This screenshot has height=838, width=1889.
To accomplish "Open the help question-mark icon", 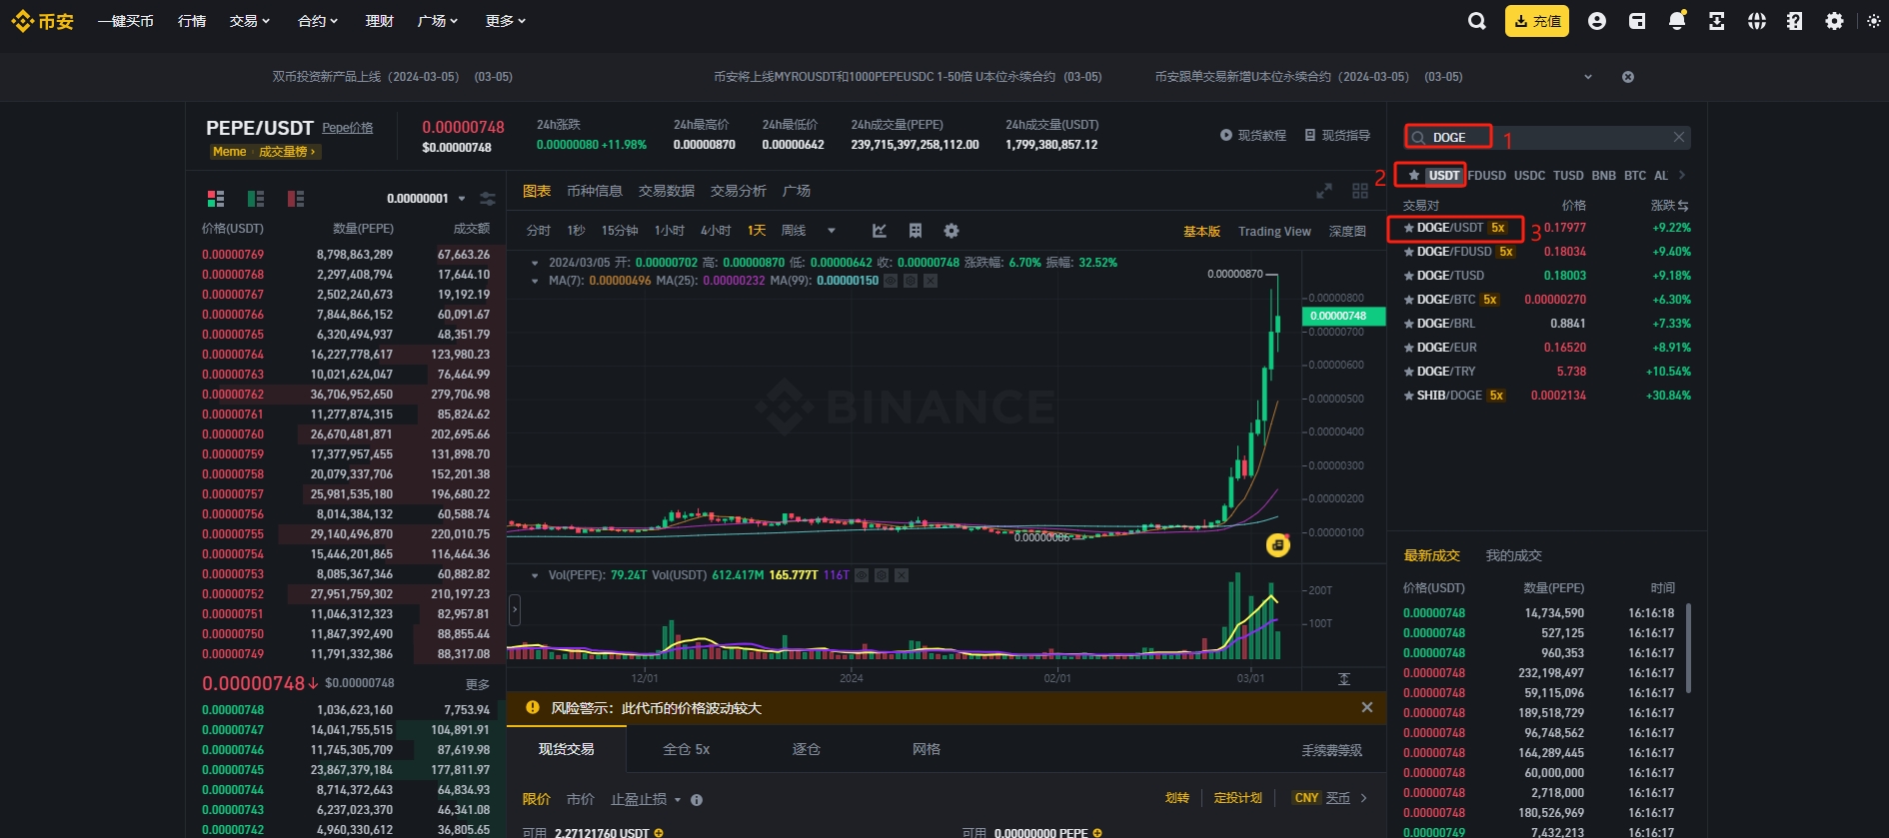I will tap(1795, 21).
